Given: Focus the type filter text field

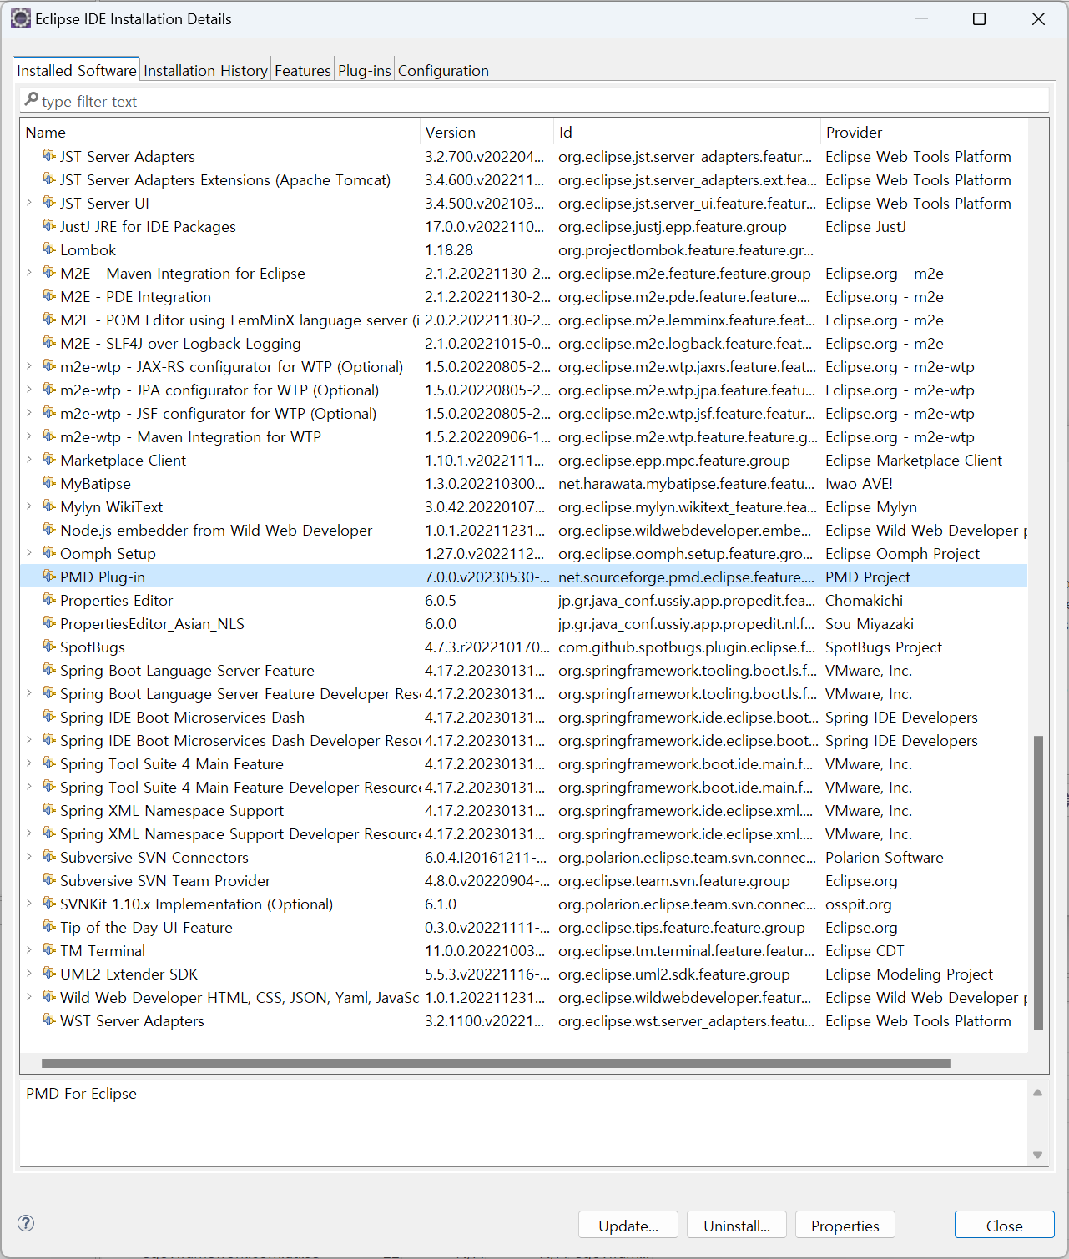Looking at the screenshot, I should pos(534,101).
